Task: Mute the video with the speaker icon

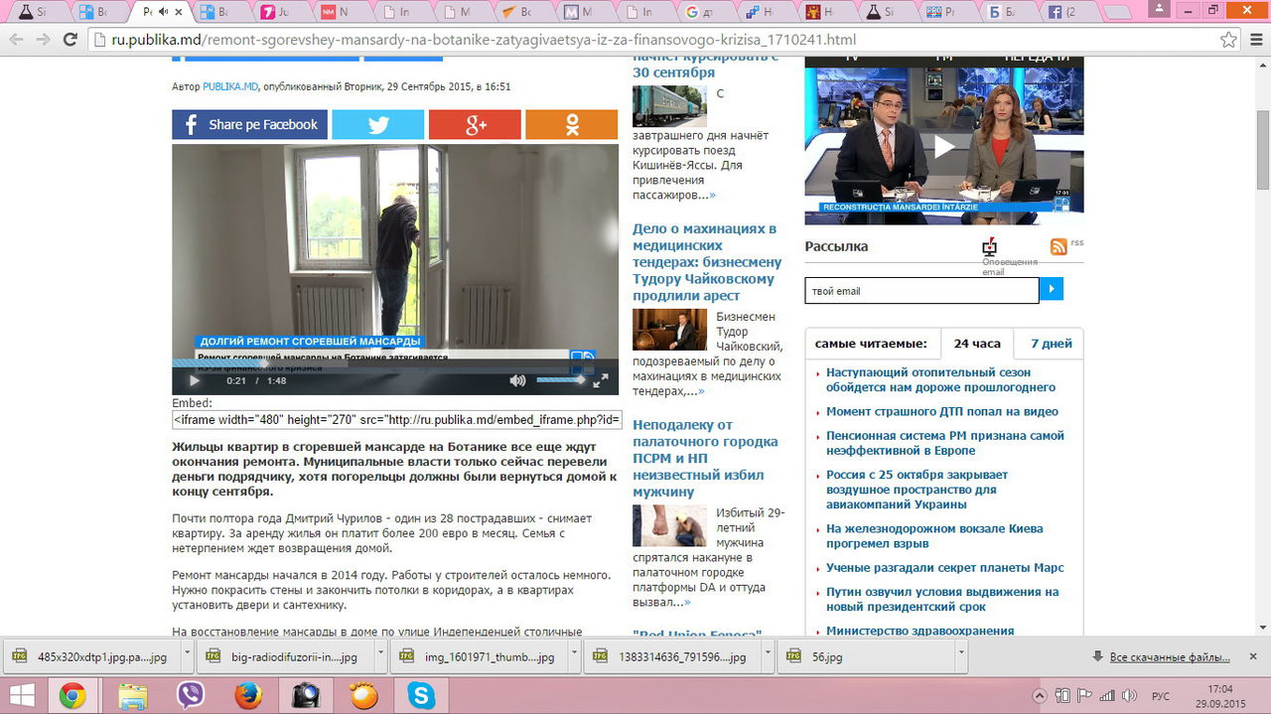Action: (x=517, y=380)
